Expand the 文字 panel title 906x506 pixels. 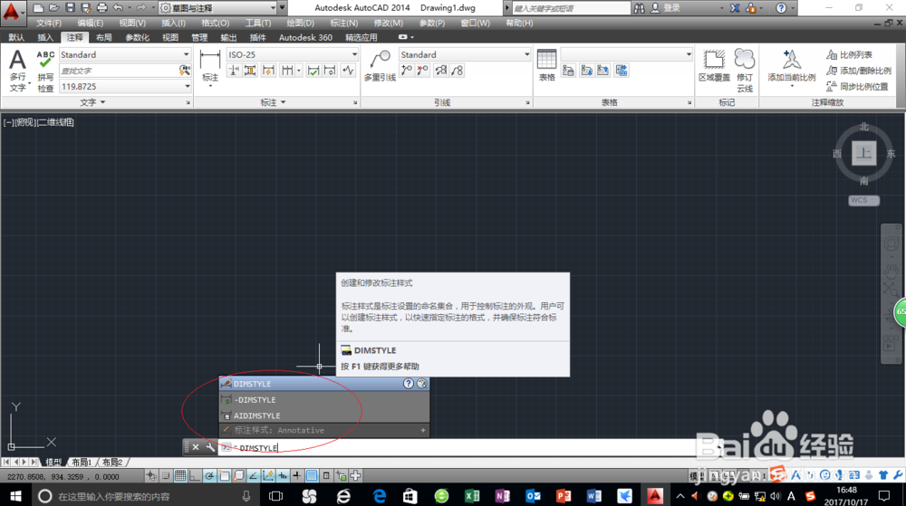point(92,102)
